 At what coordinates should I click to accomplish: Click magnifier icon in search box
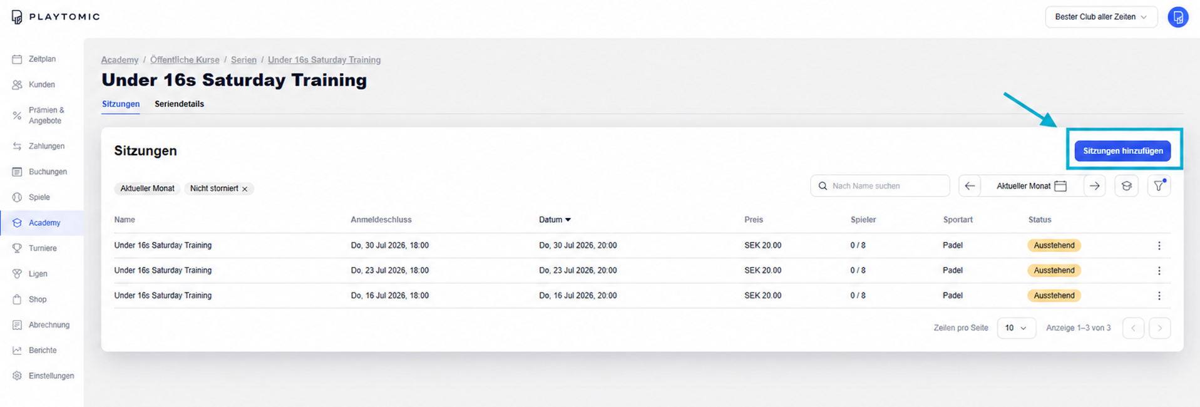click(823, 186)
